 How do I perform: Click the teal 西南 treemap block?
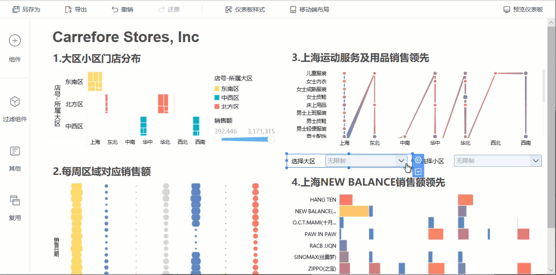[x=196, y=126]
